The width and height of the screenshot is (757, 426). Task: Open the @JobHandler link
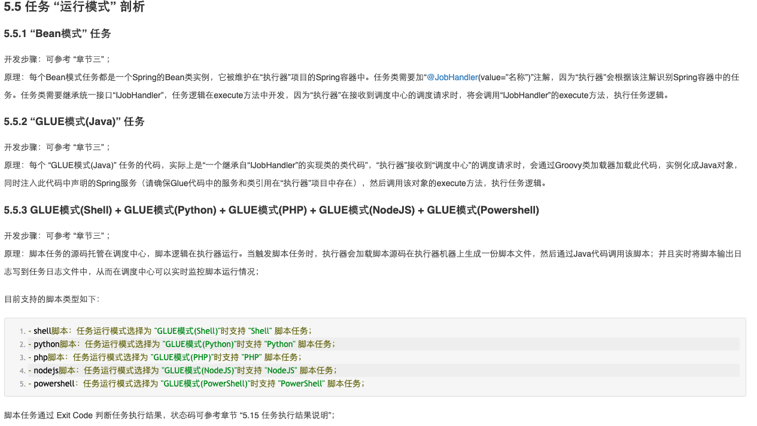[452, 77]
